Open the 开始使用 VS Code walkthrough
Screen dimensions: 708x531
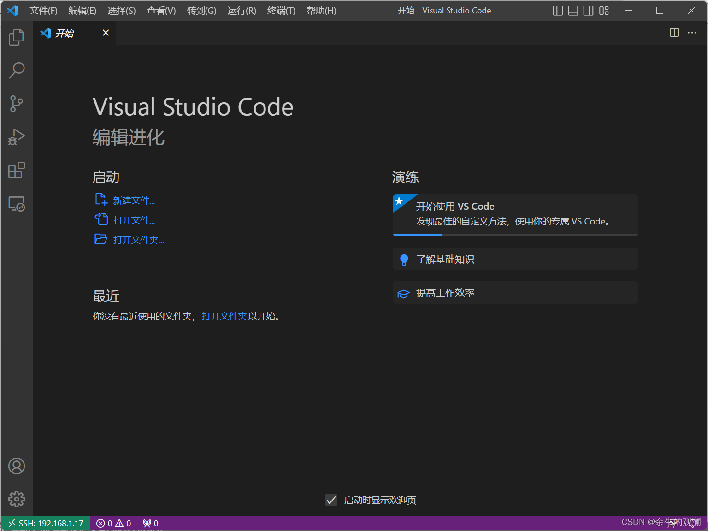(515, 215)
